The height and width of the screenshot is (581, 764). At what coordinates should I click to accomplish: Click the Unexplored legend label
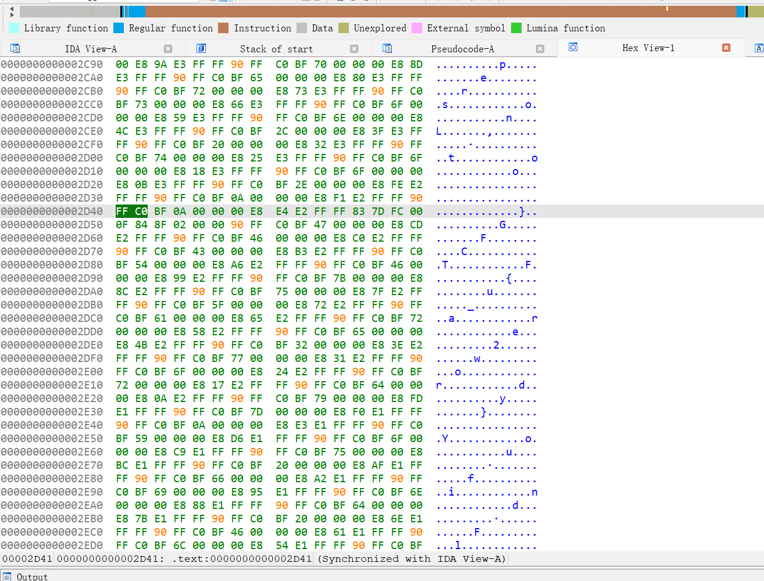coord(380,28)
